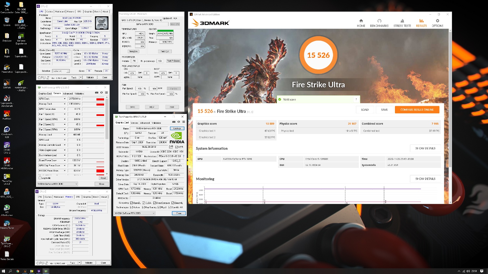Open the 3DMark Benchmarks section
Screen dimensions: 488x274
(x=379, y=23)
